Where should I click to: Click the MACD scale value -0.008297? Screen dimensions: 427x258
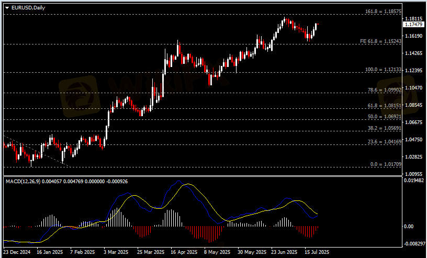[413, 243]
